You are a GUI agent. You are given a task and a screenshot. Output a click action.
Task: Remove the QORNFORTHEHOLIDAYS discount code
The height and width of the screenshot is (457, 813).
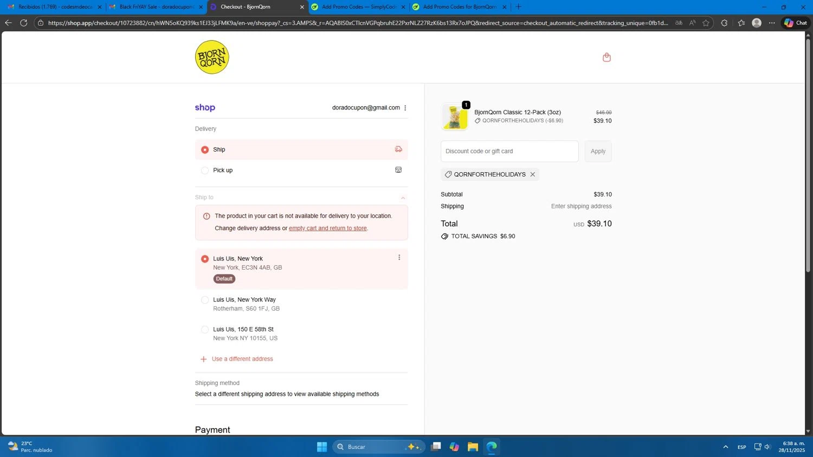point(532,174)
